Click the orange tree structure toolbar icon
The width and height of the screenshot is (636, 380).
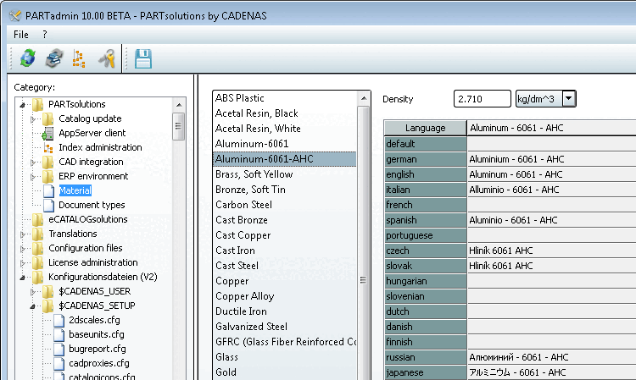(79, 58)
